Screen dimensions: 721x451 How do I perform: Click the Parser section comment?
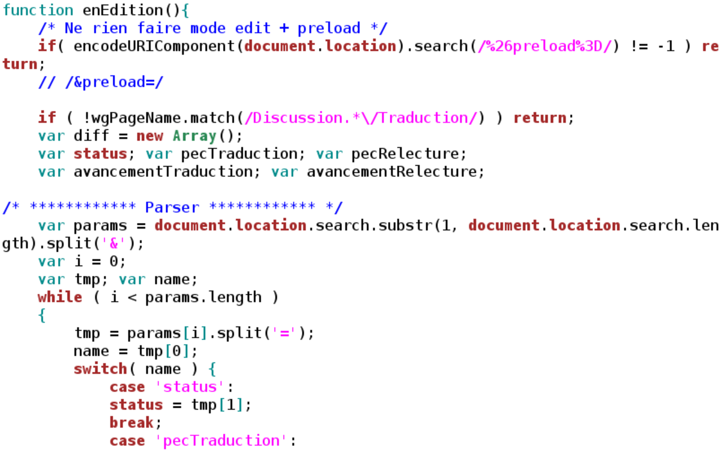tap(172, 207)
